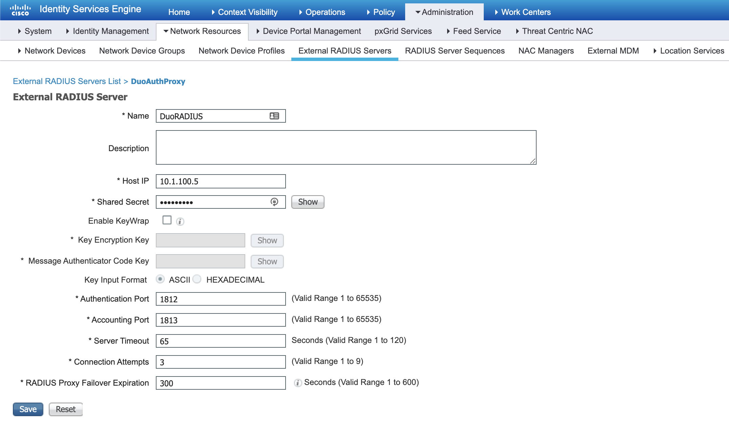Open the Network Devices tab

pyautogui.click(x=55, y=50)
